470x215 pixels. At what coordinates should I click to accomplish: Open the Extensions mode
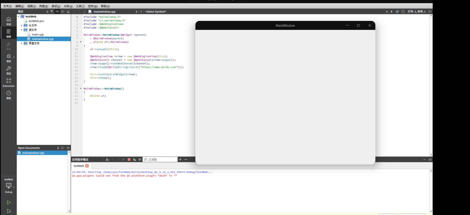tap(8, 82)
